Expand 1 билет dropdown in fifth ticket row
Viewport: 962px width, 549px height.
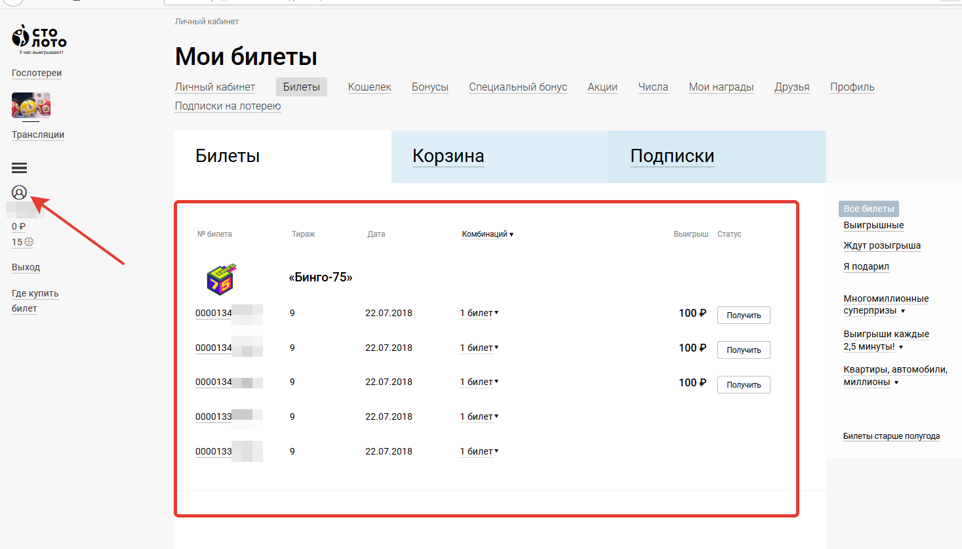click(x=479, y=451)
